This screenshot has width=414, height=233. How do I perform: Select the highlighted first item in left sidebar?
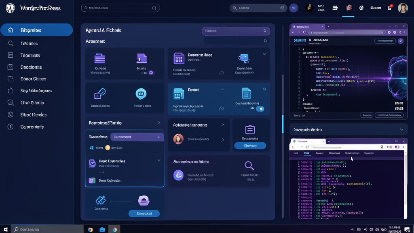click(36, 30)
